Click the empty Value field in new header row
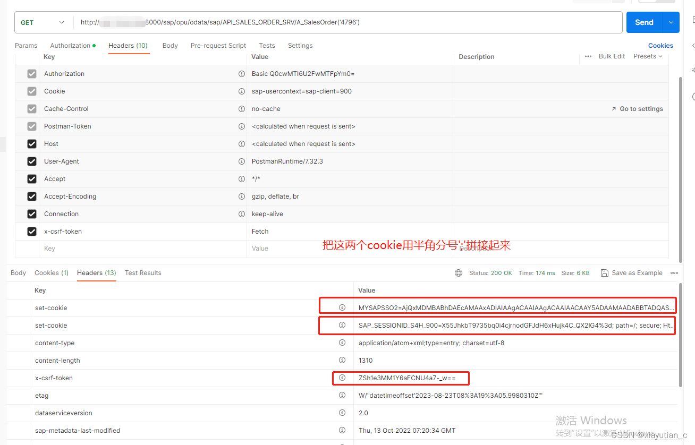 (351, 249)
